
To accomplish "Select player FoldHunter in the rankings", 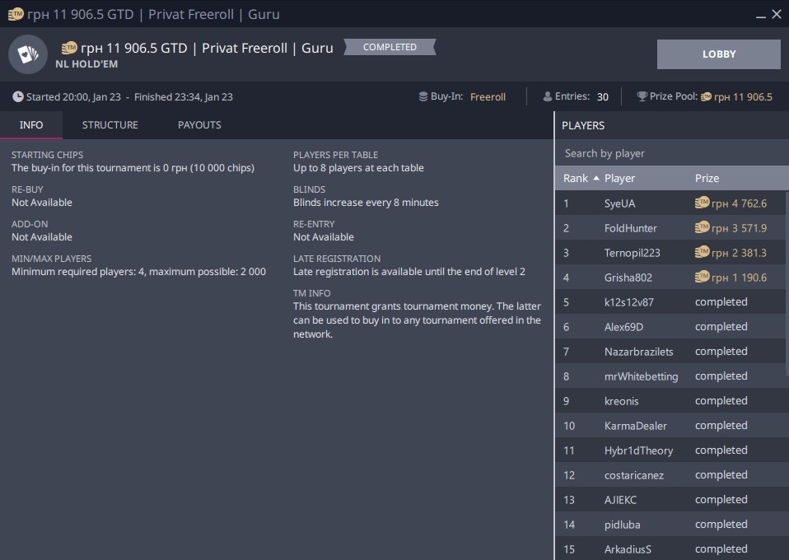I will 630,228.
